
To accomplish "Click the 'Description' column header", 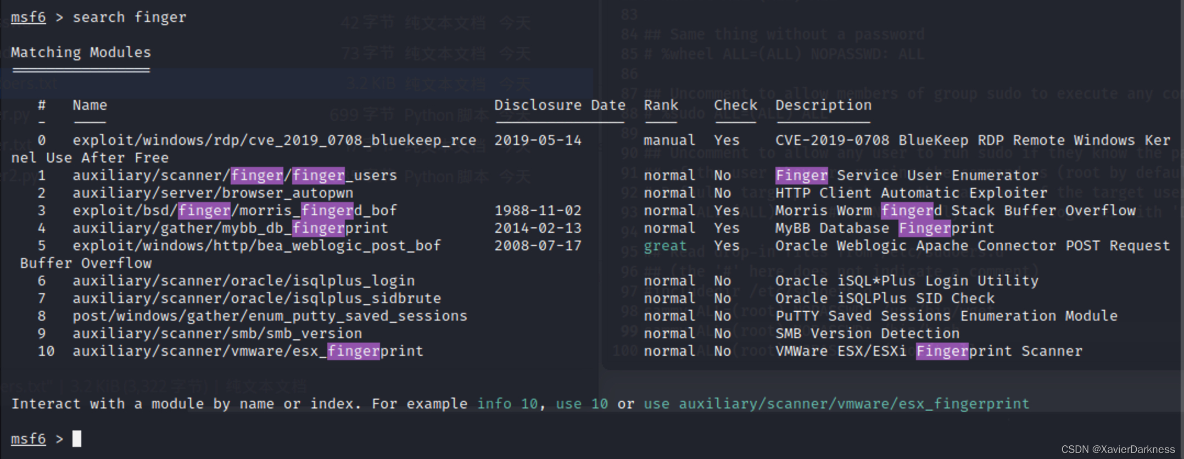I will point(823,105).
